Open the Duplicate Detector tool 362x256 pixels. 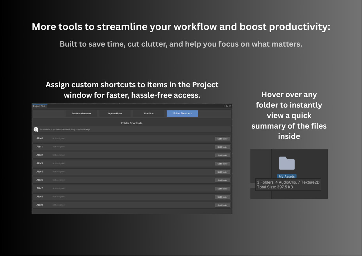click(82, 113)
